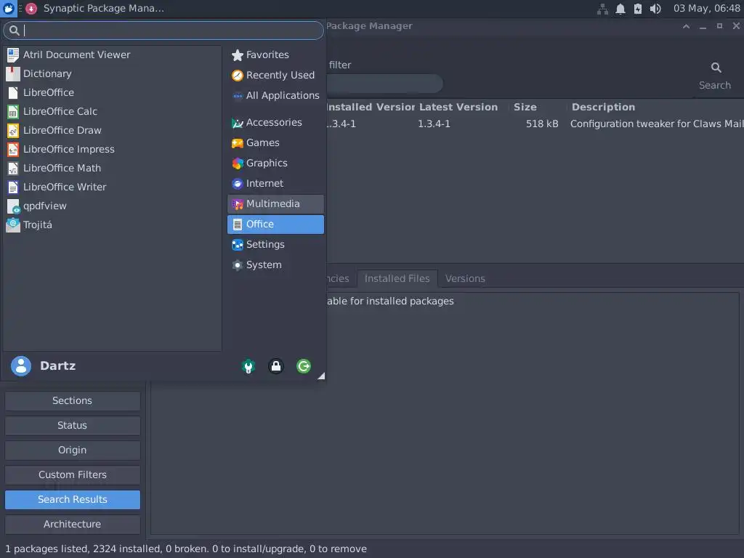Launch the Dictionary application

[x=113, y=73]
